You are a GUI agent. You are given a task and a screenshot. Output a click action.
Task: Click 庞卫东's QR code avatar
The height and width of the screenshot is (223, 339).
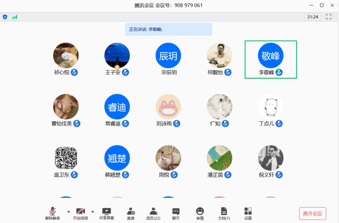(66, 158)
